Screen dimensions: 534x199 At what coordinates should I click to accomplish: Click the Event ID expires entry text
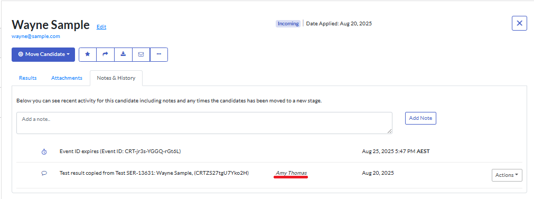coord(120,151)
